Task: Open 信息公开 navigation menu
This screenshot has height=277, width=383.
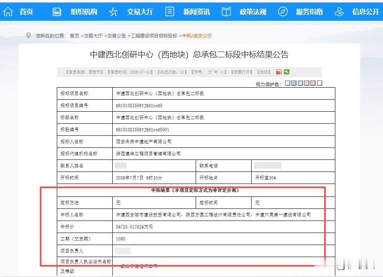Action: pyautogui.click(x=366, y=12)
